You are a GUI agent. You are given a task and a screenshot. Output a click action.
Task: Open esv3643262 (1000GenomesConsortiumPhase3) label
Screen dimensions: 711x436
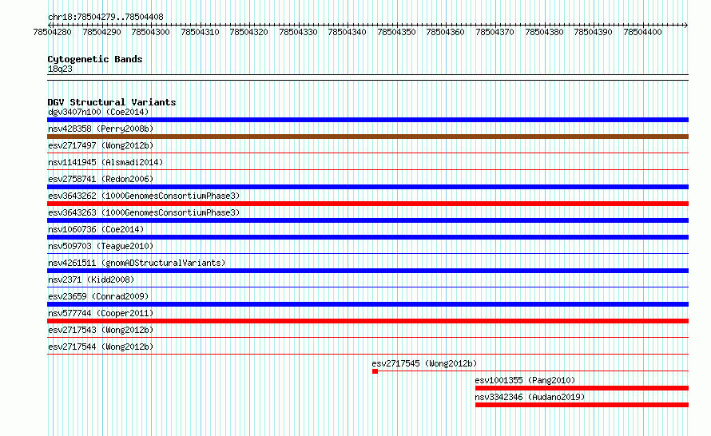(144, 196)
